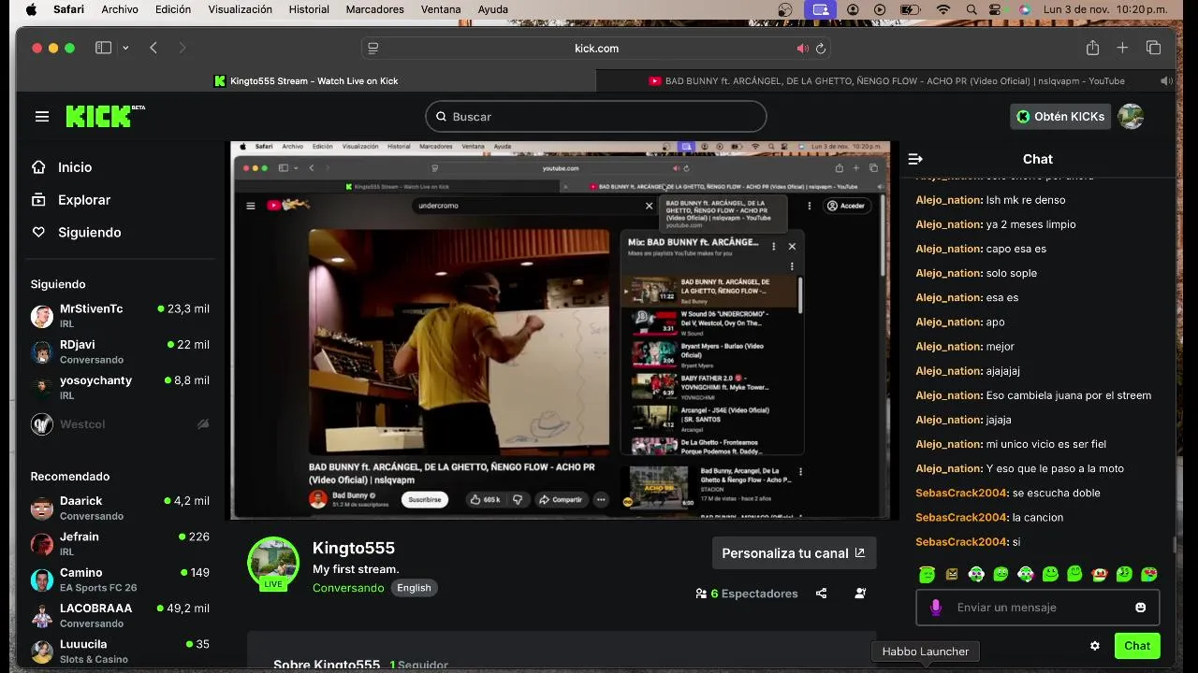
Task: Click SebasCrack2004 username on 'la cancion' message
Action: pos(961,518)
